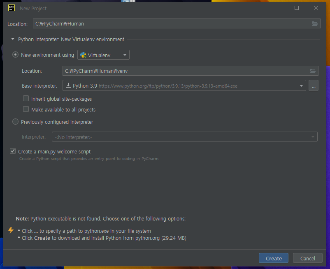Click the Virtualenv python icon in dropdown
Viewport: 330px width, 269px height.
pyautogui.click(x=84, y=55)
